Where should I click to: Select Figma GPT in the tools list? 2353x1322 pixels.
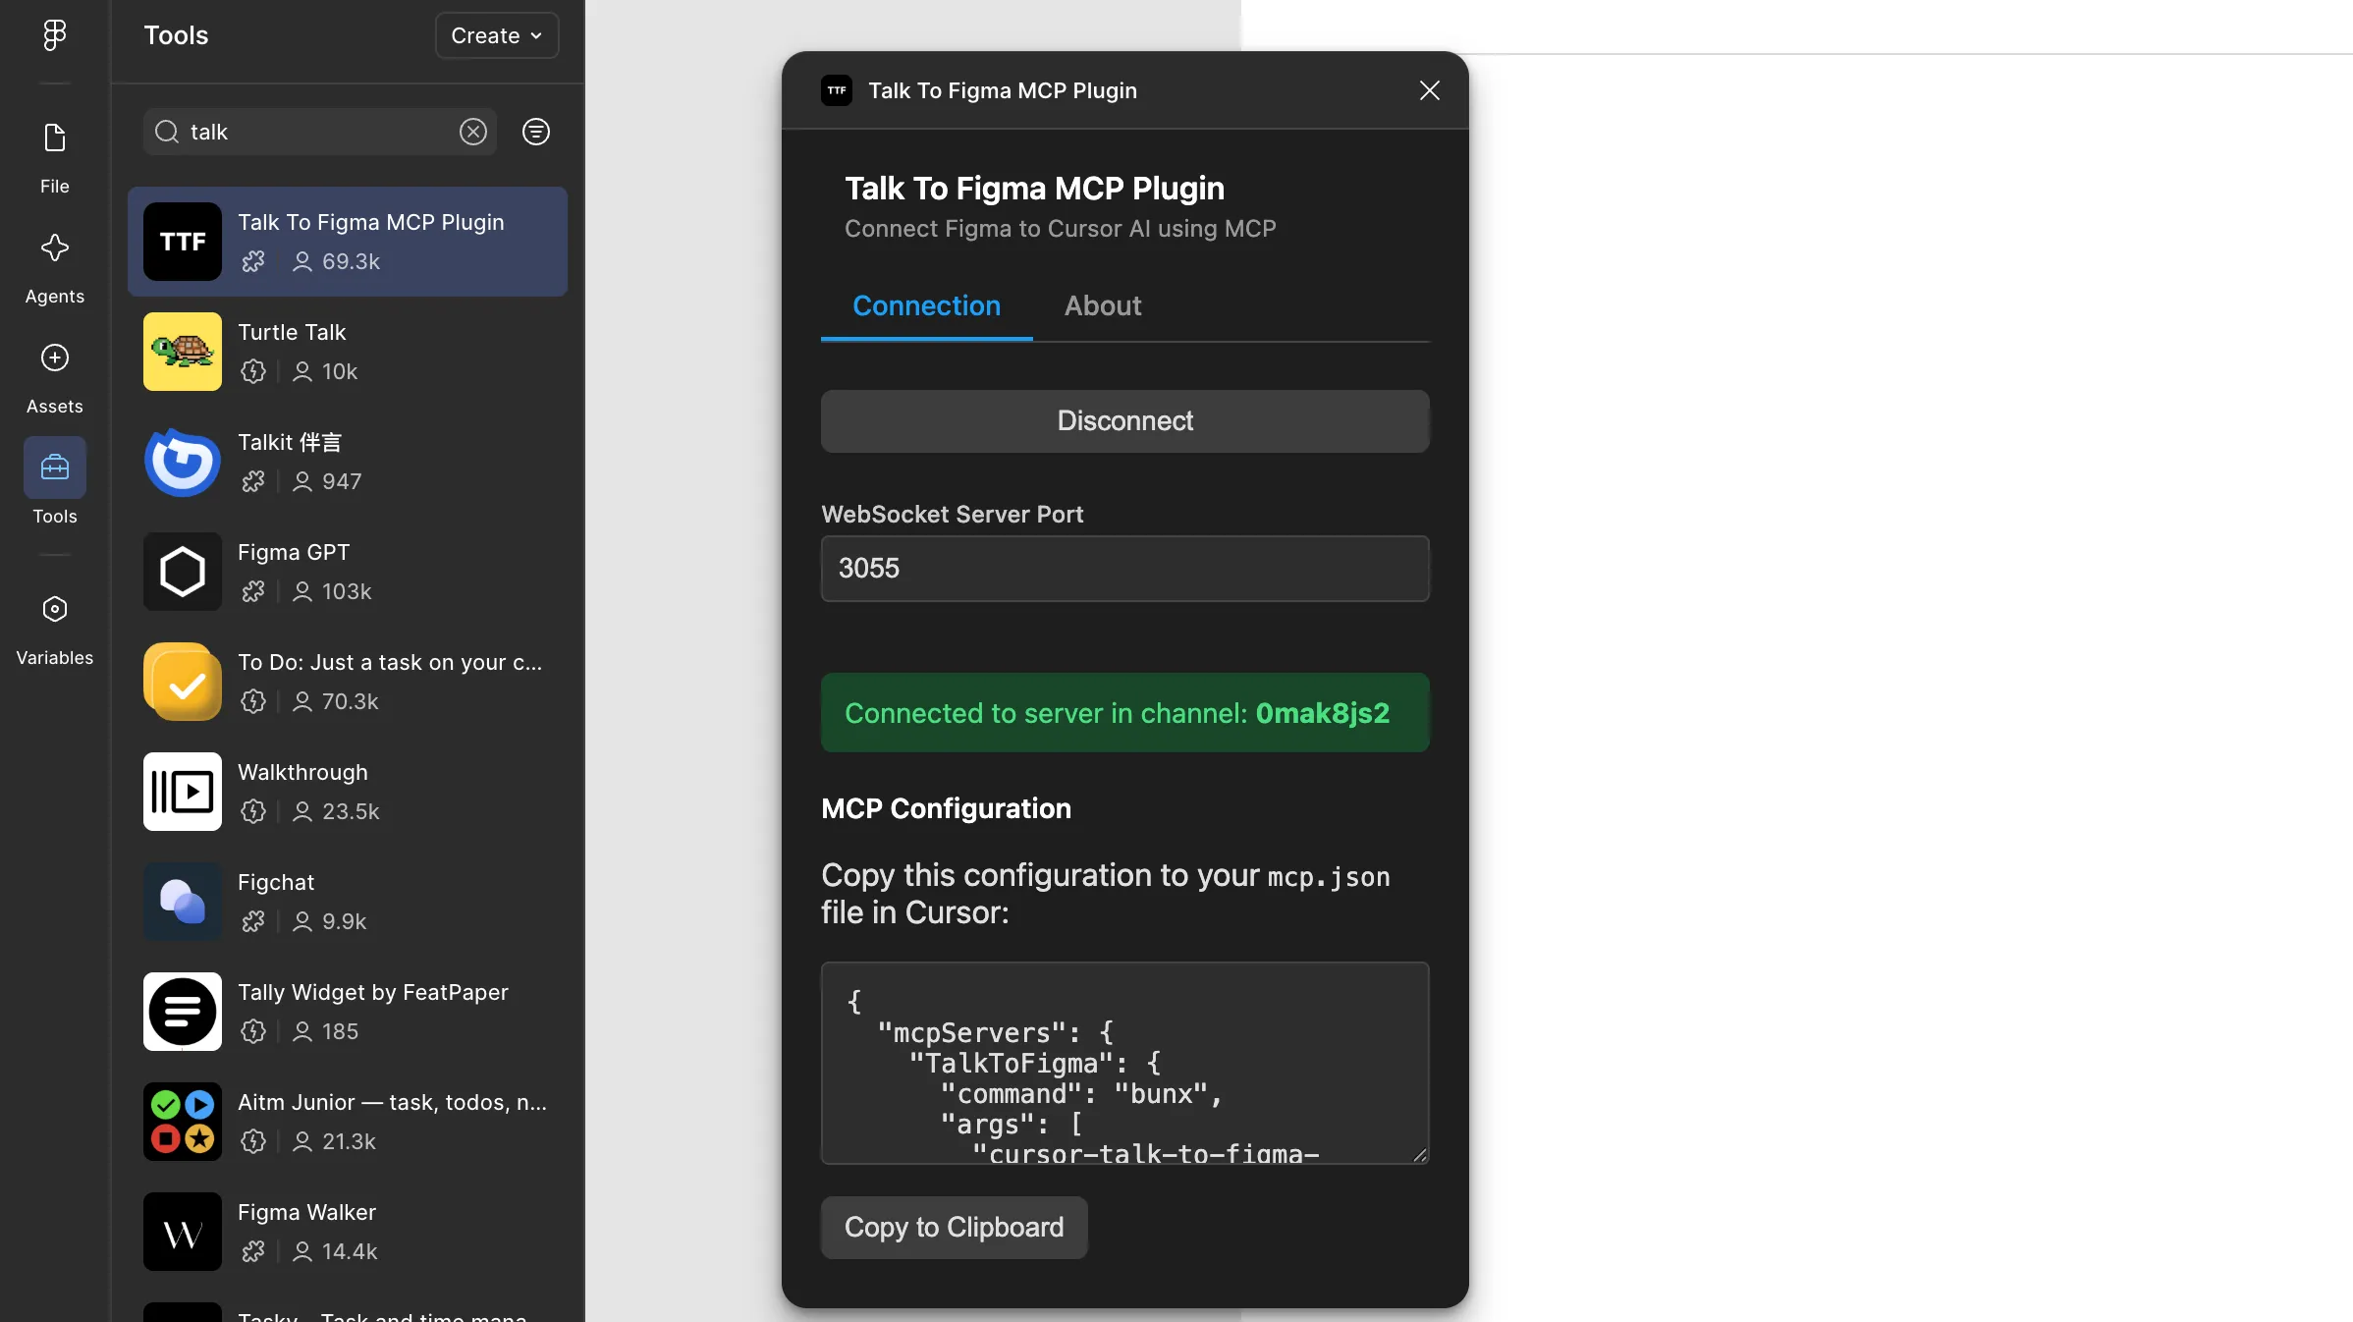tap(348, 572)
